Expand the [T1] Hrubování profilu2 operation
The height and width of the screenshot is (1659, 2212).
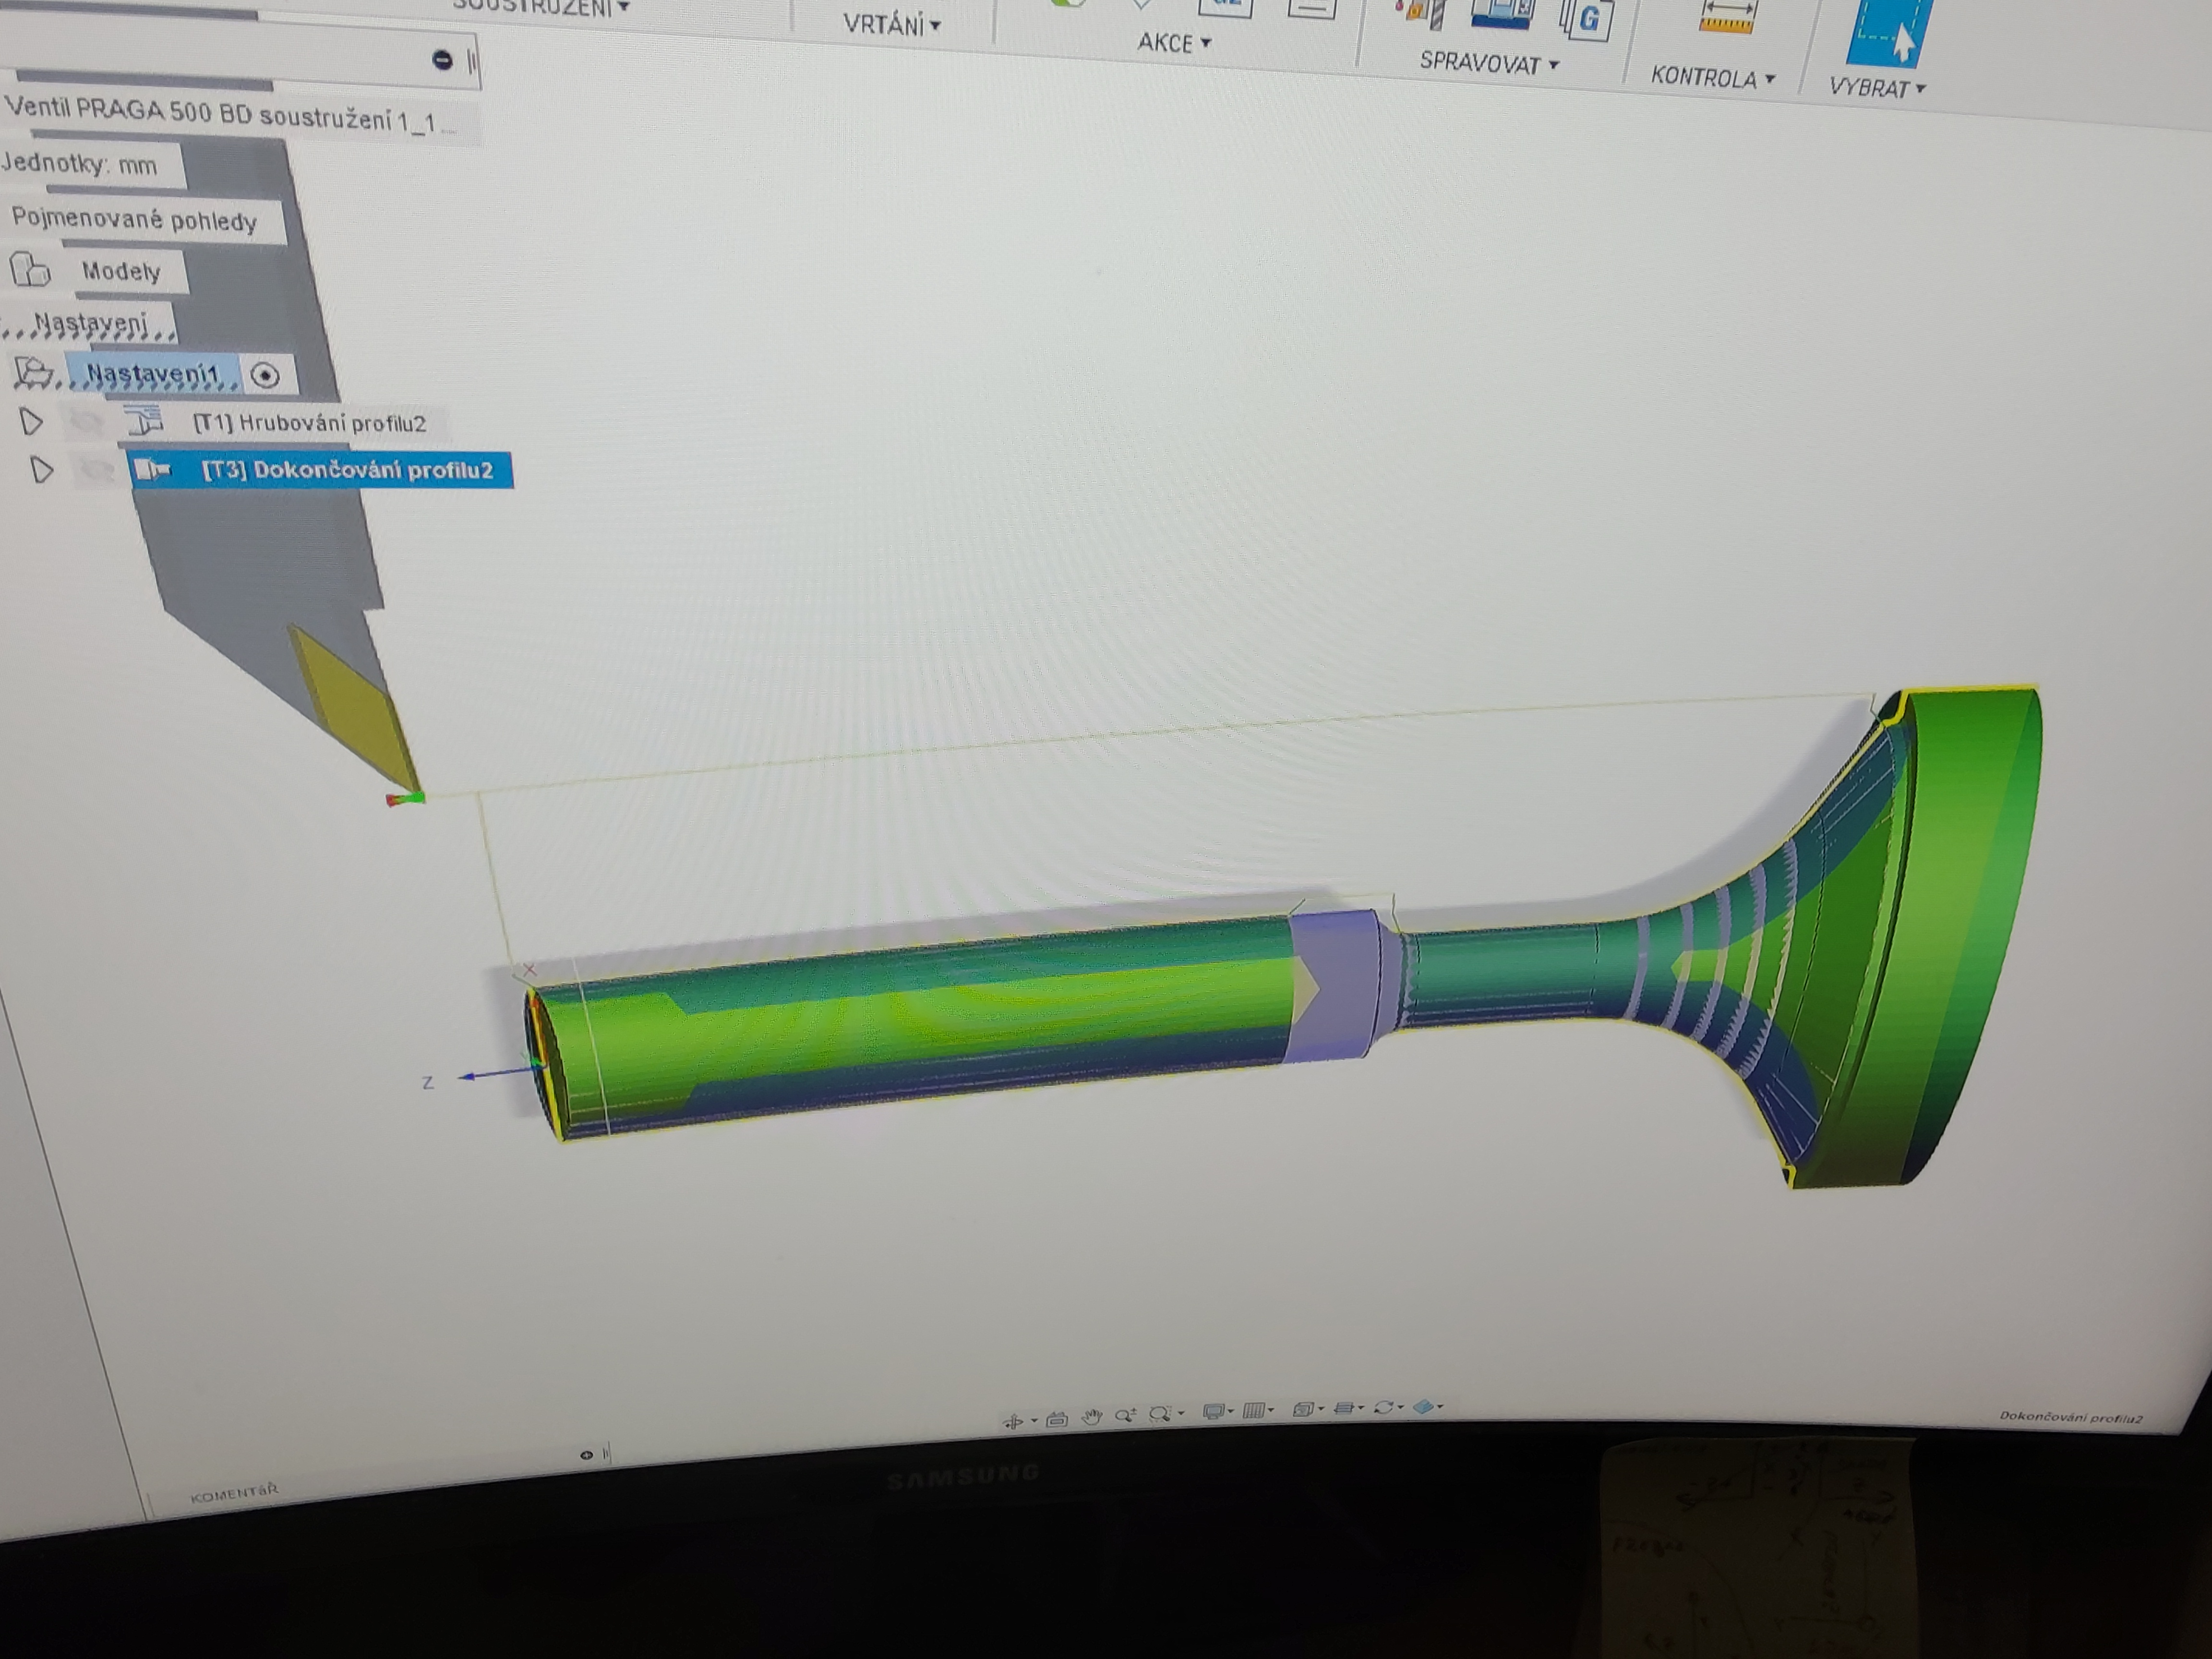[x=32, y=422]
